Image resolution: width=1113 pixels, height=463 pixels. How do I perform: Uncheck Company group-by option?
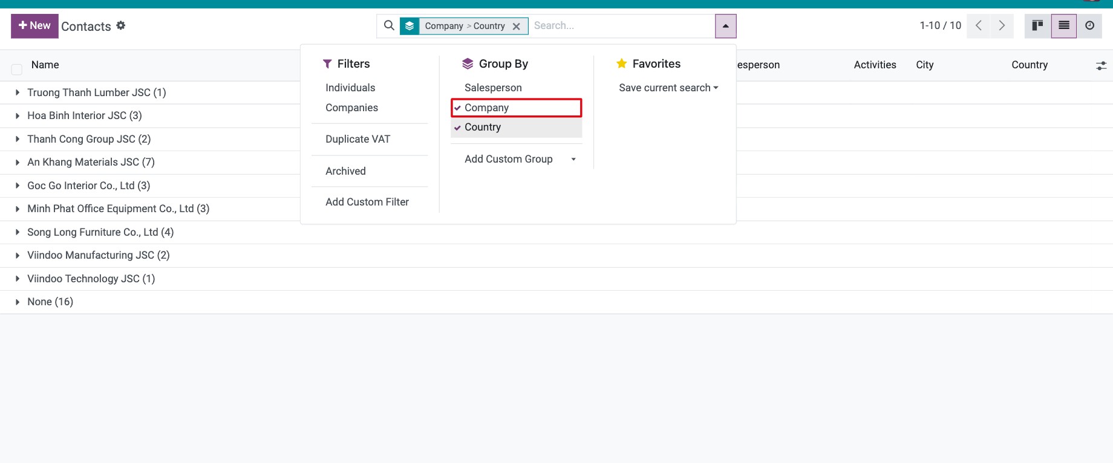pyautogui.click(x=516, y=108)
